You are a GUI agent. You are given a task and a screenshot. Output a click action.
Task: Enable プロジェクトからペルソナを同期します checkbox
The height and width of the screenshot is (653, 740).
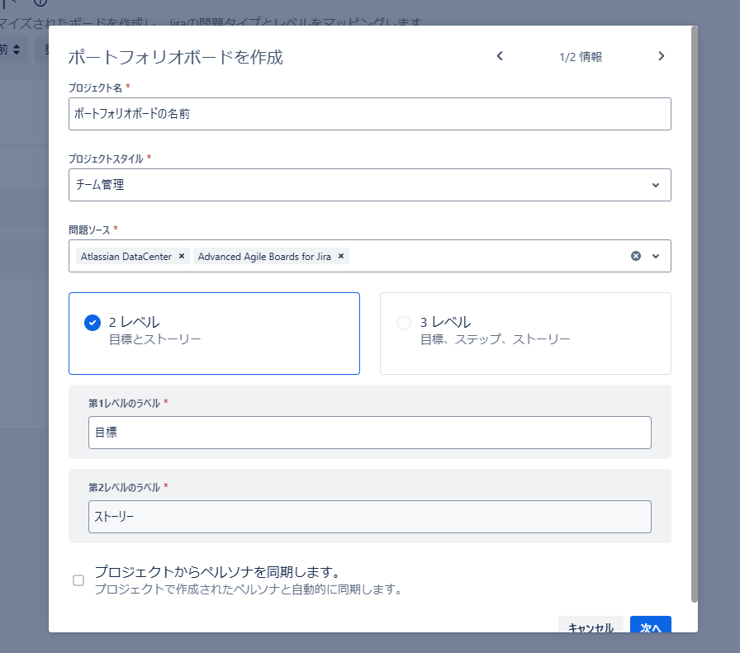tap(78, 580)
